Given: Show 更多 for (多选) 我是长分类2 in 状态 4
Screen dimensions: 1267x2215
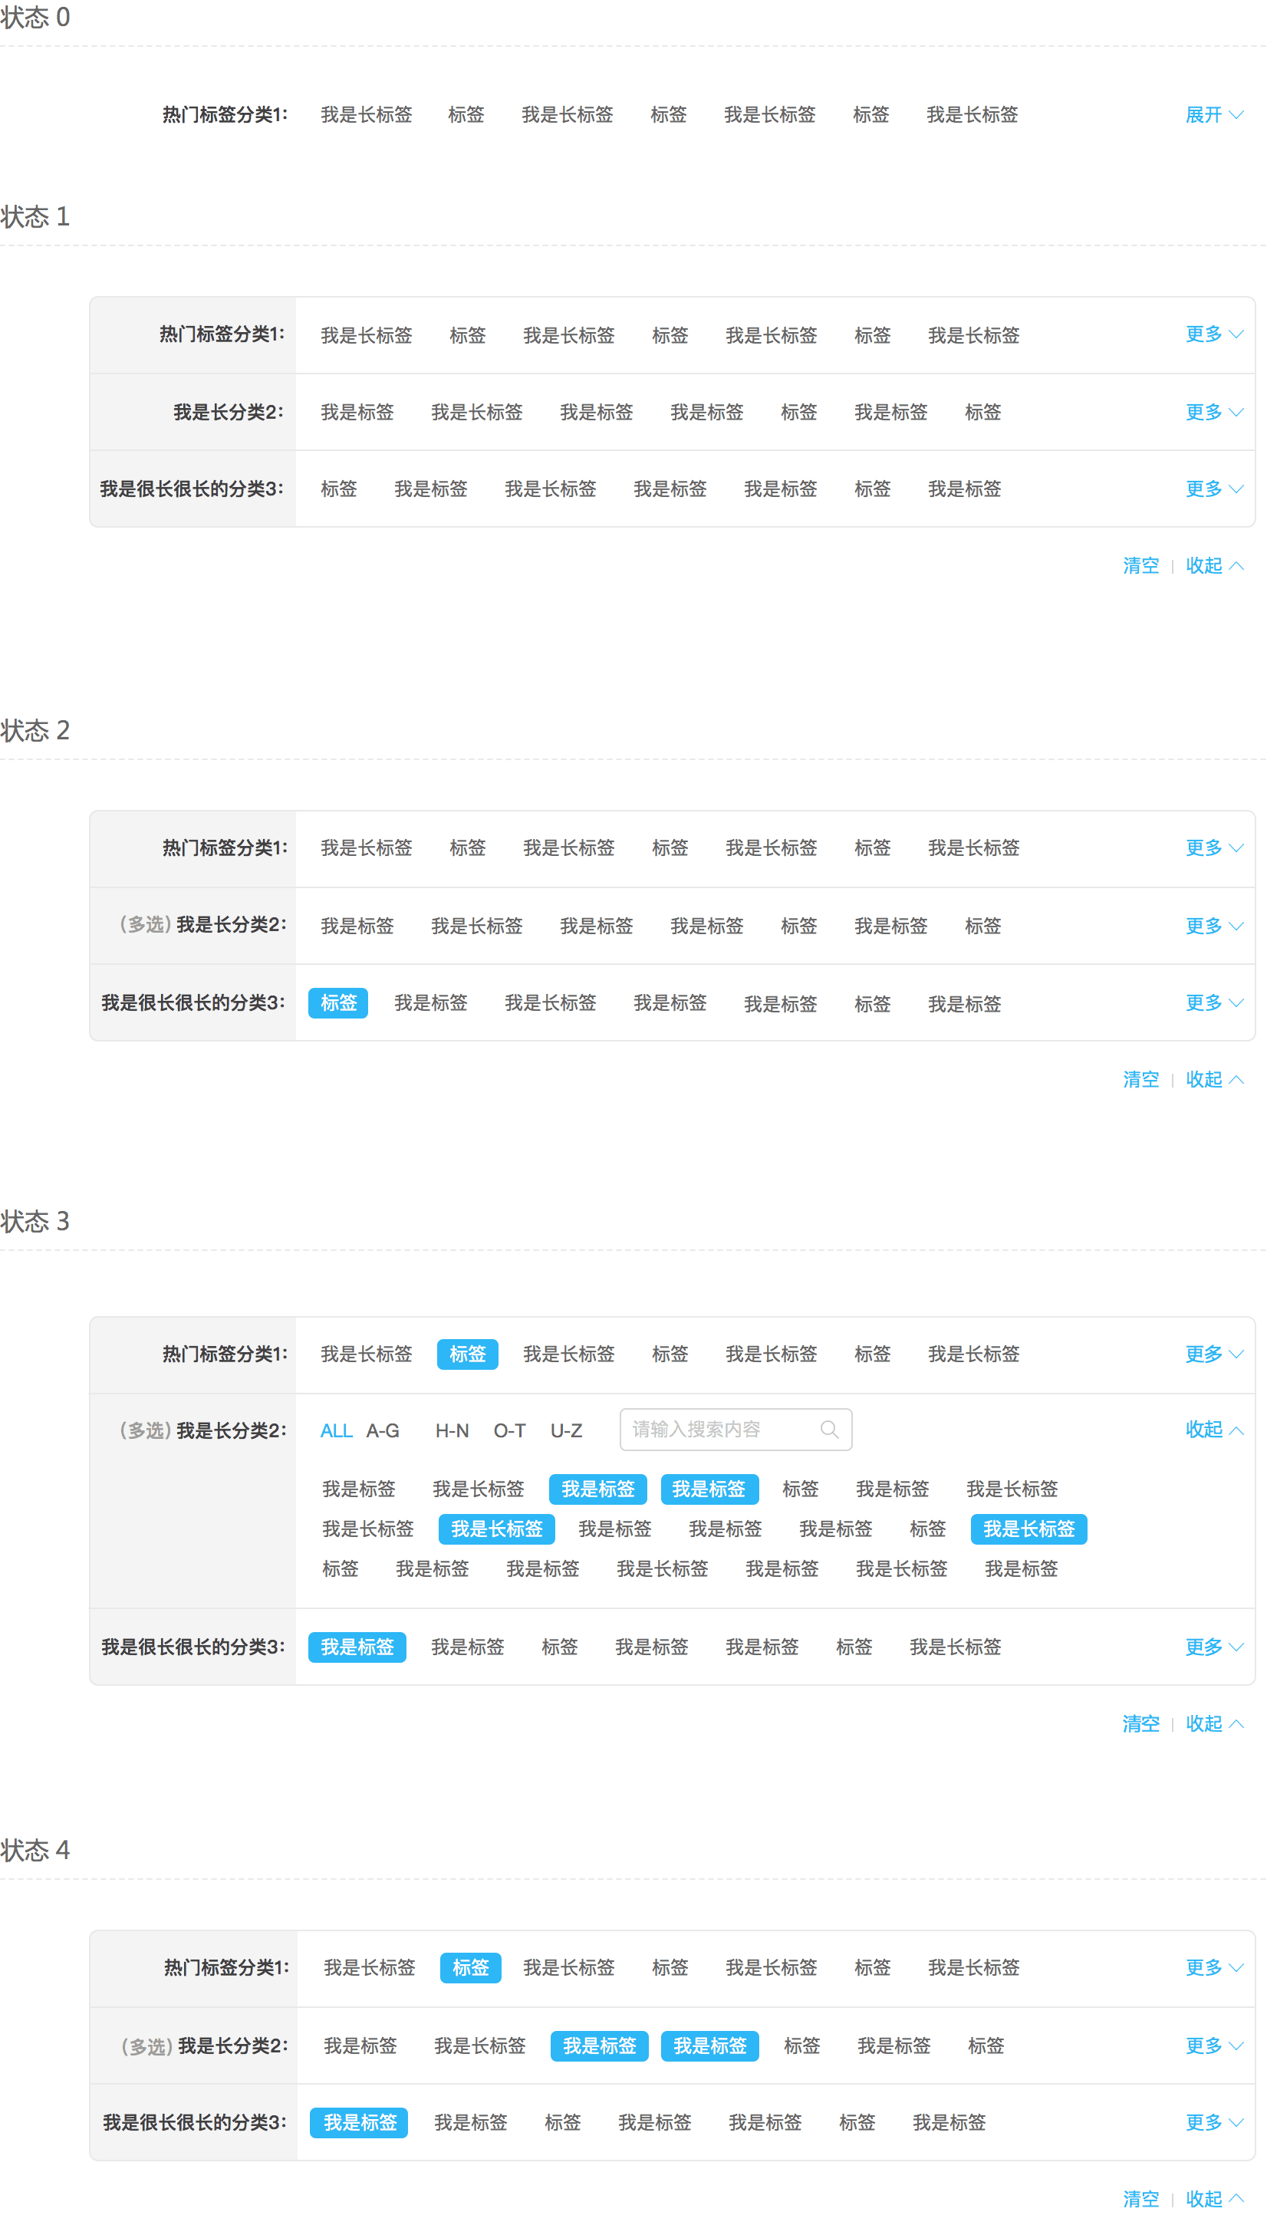Looking at the screenshot, I should pos(1214,2046).
